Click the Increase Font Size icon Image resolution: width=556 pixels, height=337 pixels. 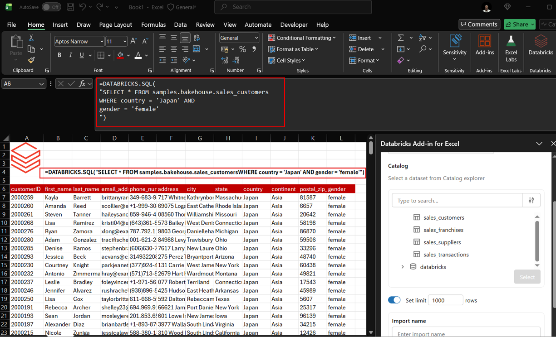[134, 41]
